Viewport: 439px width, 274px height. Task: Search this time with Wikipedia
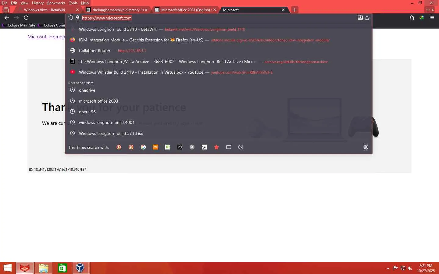(x=204, y=147)
